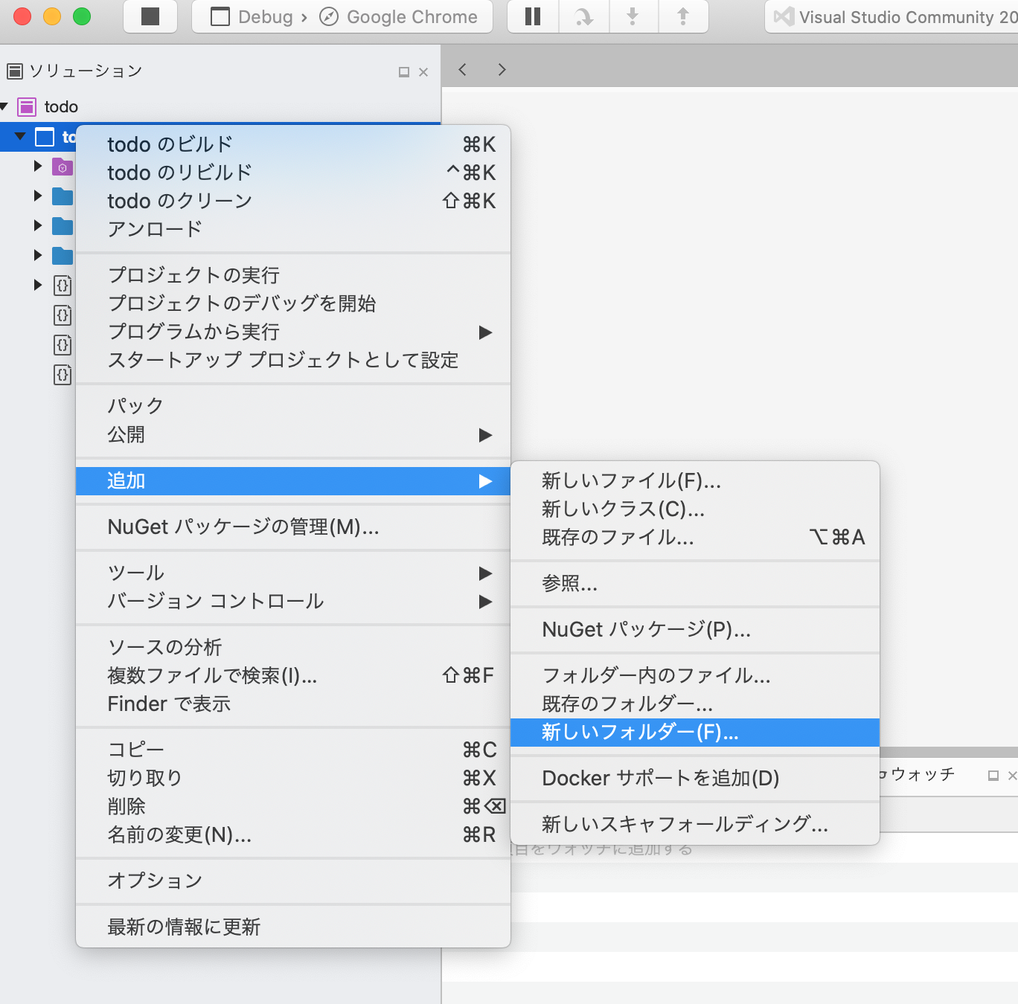Choose 名前の変更(N)...
The height and width of the screenshot is (1004, 1018).
293,834
